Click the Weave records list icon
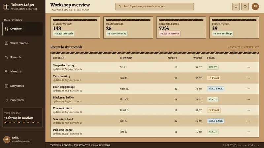 click(x=7, y=43)
